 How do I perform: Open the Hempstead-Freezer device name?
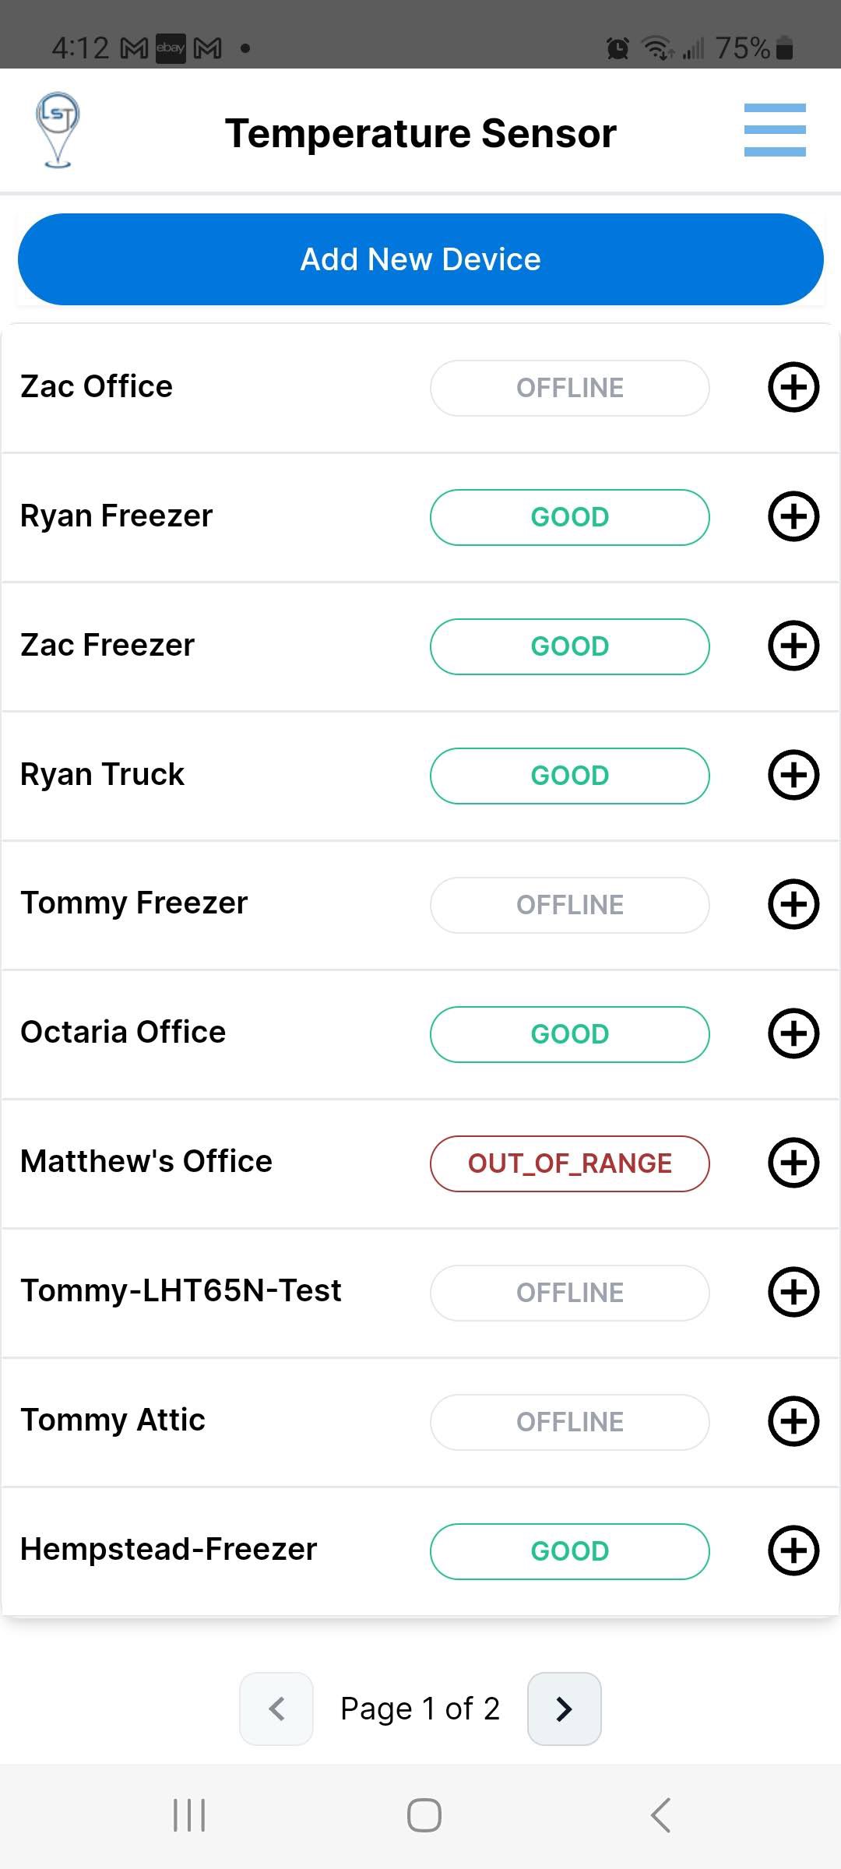tap(168, 1550)
